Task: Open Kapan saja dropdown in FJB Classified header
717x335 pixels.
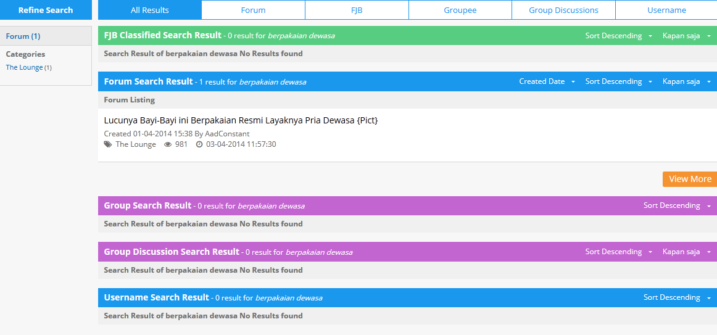Action: [x=686, y=36]
